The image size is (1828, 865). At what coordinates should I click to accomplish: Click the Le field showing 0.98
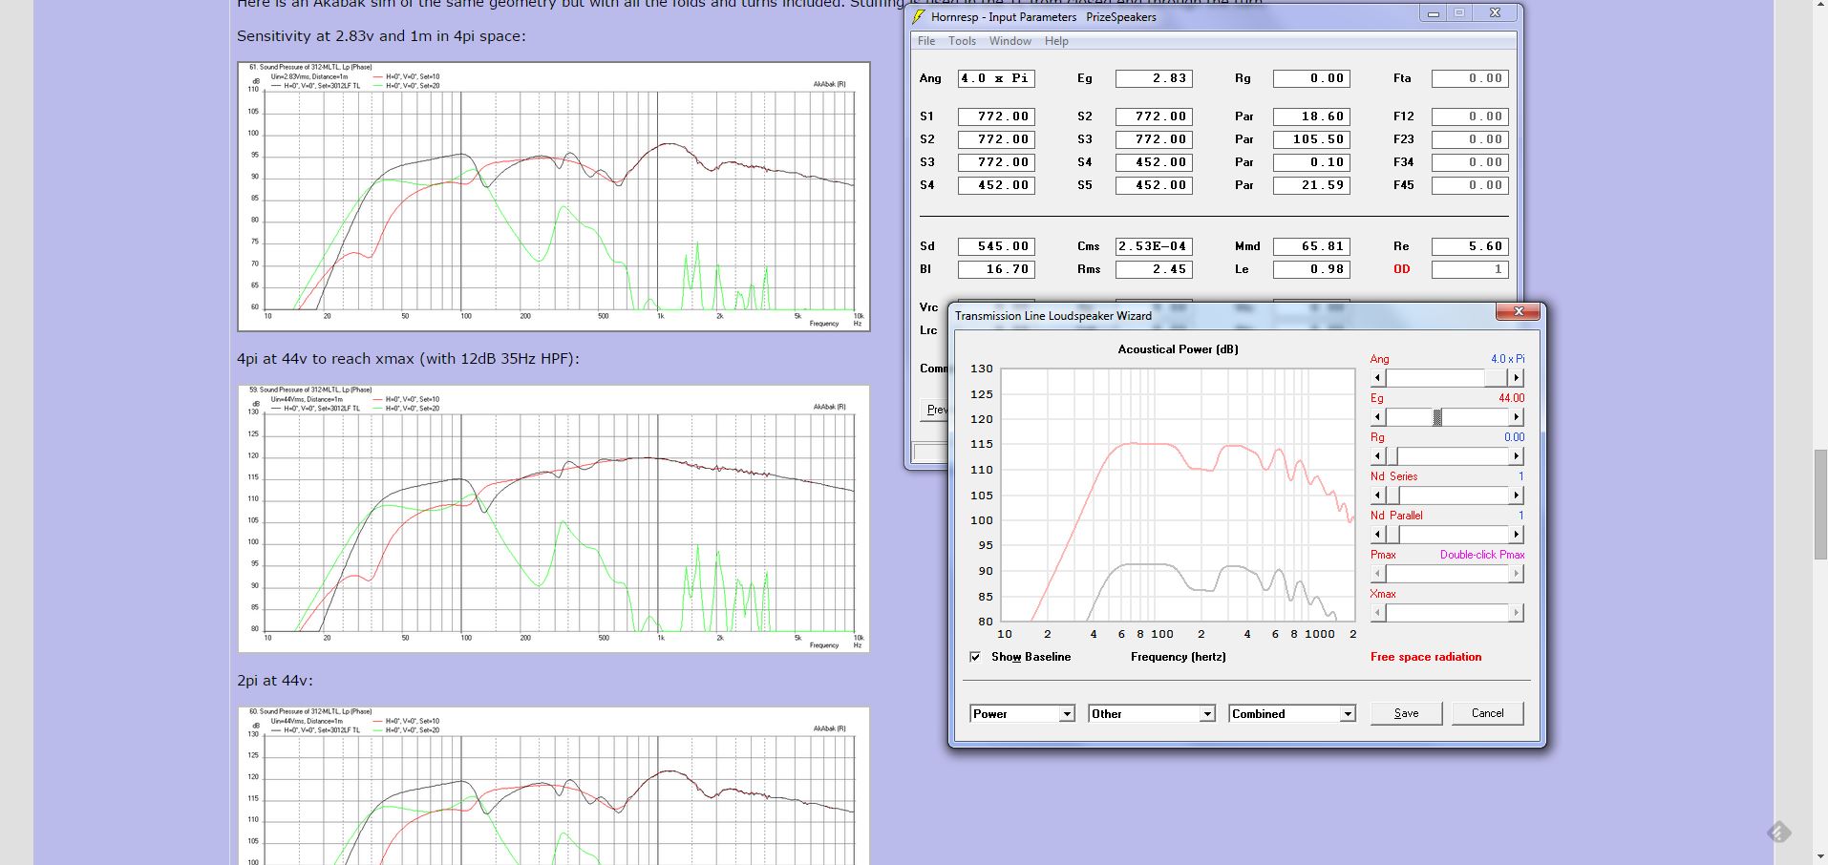point(1311,269)
